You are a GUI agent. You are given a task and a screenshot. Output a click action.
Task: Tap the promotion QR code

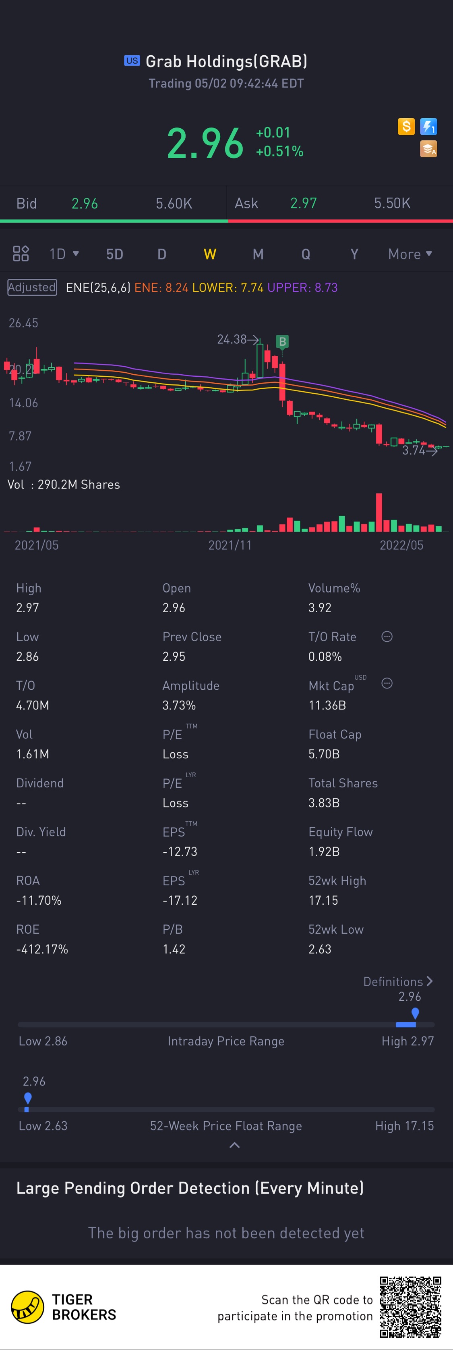(x=411, y=1307)
